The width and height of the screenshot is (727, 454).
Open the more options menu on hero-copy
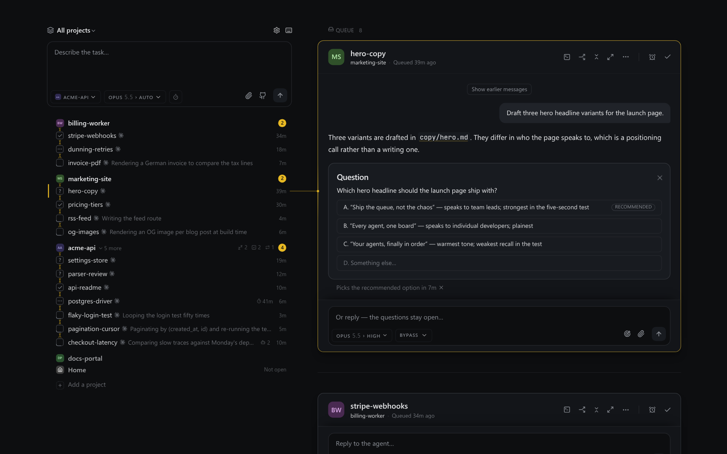pos(626,57)
